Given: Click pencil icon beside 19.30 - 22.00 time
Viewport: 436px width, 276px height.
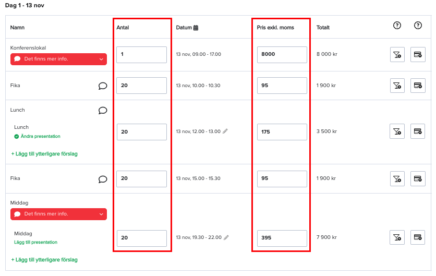Looking at the screenshot, I should pos(226,237).
